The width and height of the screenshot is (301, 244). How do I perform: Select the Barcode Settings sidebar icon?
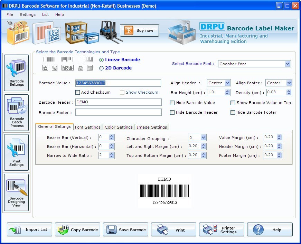(x=16, y=73)
